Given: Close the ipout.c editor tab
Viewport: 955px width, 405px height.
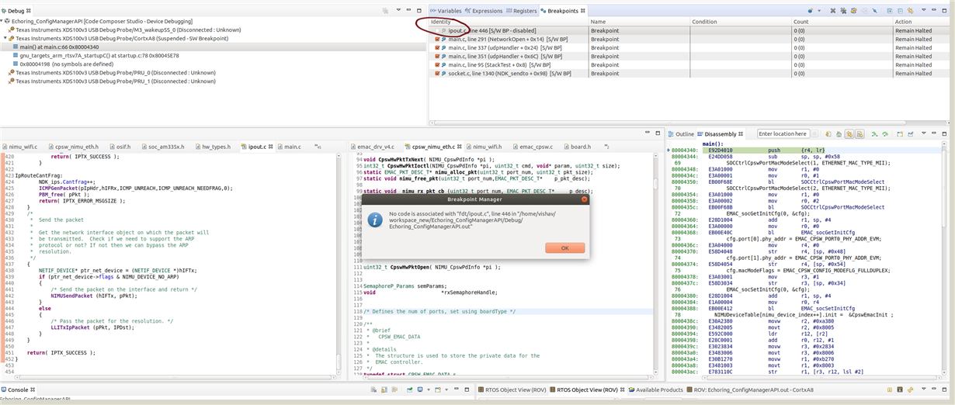Looking at the screenshot, I should [271, 146].
